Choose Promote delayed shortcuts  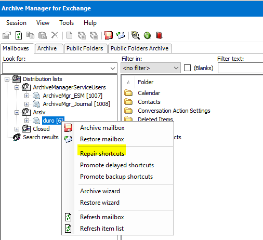pyautogui.click(x=117, y=165)
